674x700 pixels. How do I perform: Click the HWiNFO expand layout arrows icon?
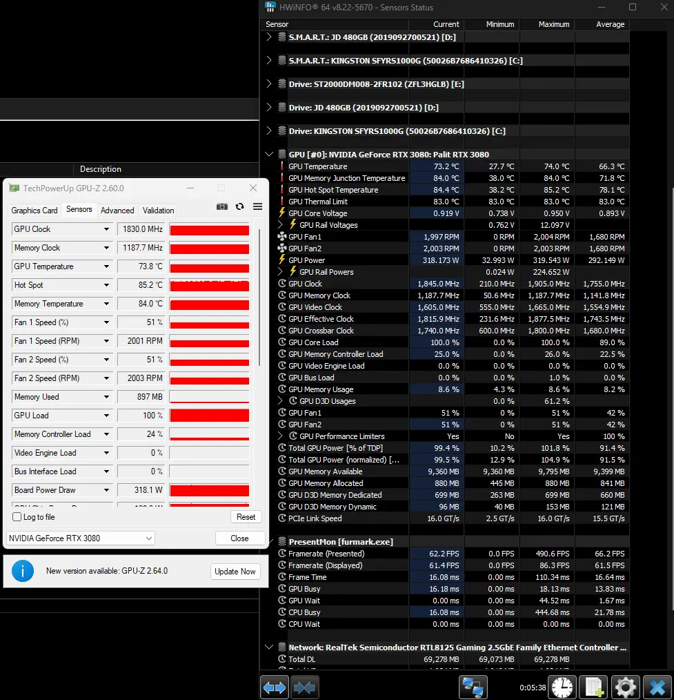pyautogui.click(x=275, y=688)
